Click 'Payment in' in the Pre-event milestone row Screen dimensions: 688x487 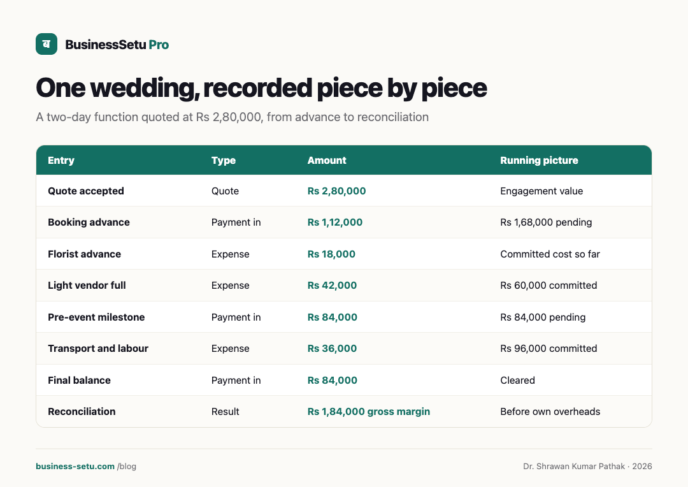coord(236,317)
